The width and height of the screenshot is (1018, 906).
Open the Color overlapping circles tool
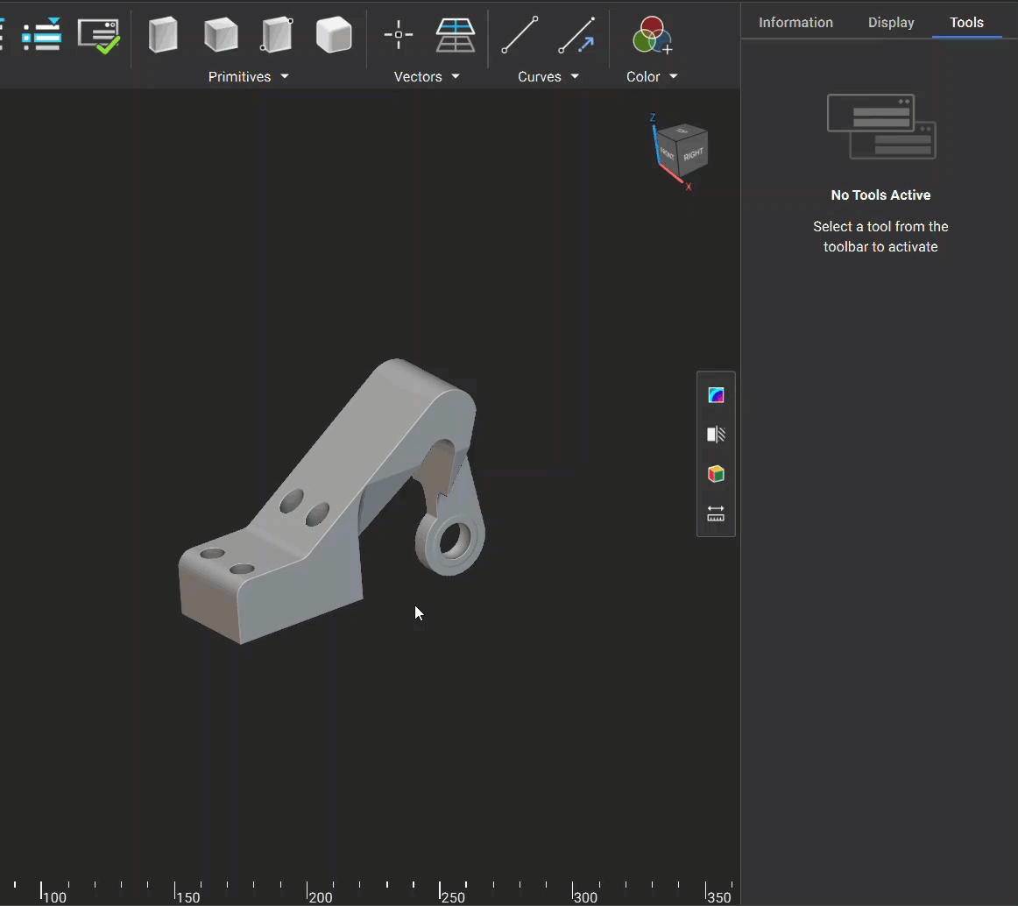(x=651, y=35)
